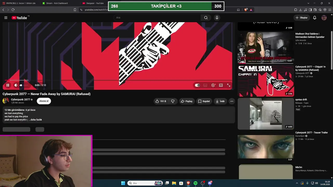The height and width of the screenshot is (187, 333).
Task: Open YouTube guide hamburger menu
Action: tap(6, 18)
